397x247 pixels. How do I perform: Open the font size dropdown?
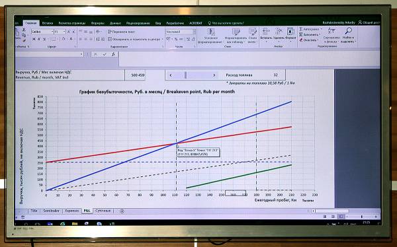(x=64, y=32)
